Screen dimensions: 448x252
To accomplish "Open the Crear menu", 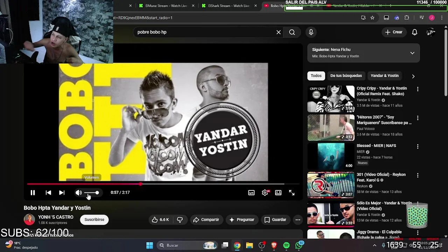I will [x=394, y=32].
